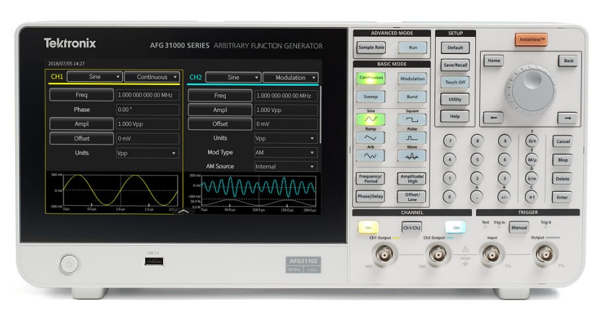This screenshot has width=614, height=321.
Task: Restore settings with Default button
Action: tap(455, 47)
